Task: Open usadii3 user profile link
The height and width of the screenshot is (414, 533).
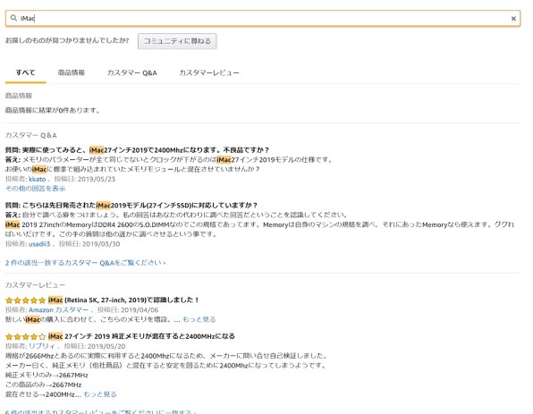Action: [39, 244]
